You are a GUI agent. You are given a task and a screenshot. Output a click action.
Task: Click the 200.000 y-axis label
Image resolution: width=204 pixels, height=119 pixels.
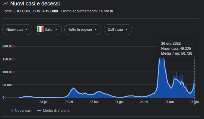(x=8, y=46)
